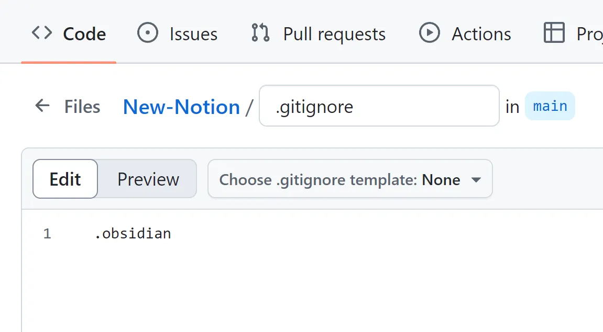Click the Actions play-circle icon
Image resolution: width=603 pixels, height=332 pixels.
(429, 32)
